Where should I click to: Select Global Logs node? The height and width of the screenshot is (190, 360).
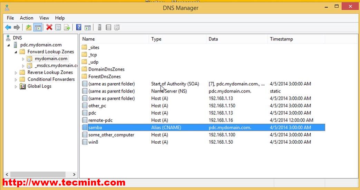(x=39, y=86)
